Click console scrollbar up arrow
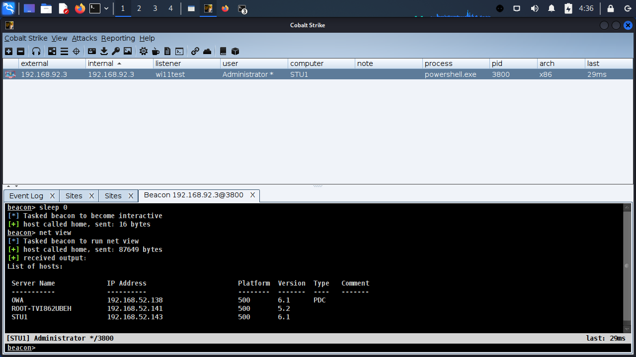Screen dimensions: 636x357 627,207
